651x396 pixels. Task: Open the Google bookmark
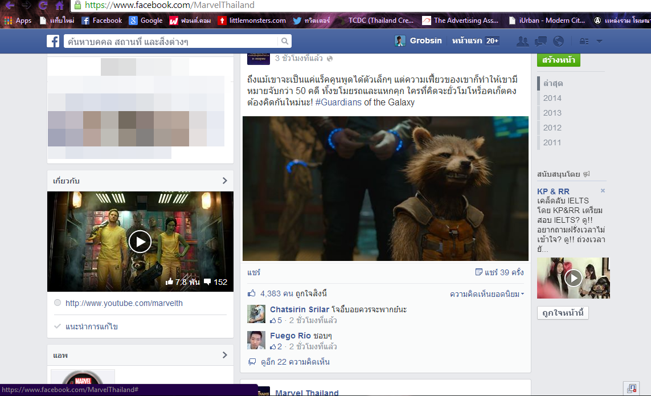click(x=146, y=21)
